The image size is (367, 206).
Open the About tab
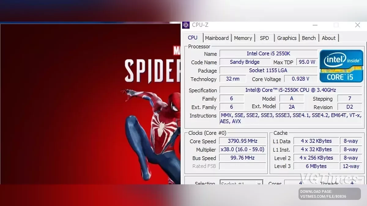(329, 38)
